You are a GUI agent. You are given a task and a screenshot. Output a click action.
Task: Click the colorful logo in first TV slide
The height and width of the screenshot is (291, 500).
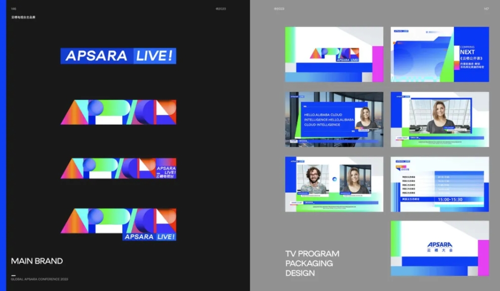[x=334, y=54]
